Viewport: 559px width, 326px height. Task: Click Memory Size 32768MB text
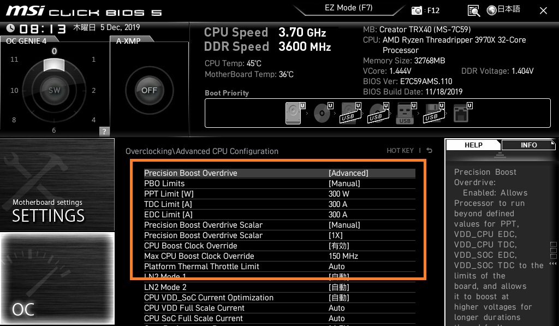click(404, 61)
